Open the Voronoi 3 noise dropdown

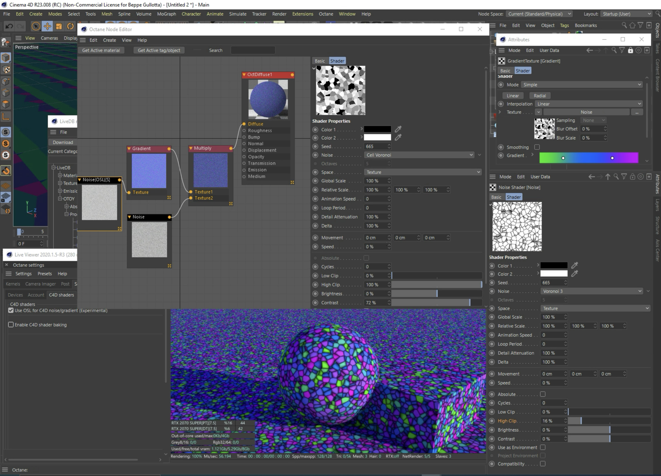[592, 291]
